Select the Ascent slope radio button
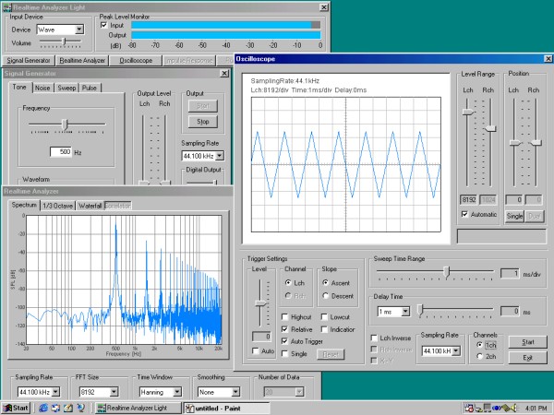Image resolution: width=554 pixels, height=415 pixels. [325, 283]
